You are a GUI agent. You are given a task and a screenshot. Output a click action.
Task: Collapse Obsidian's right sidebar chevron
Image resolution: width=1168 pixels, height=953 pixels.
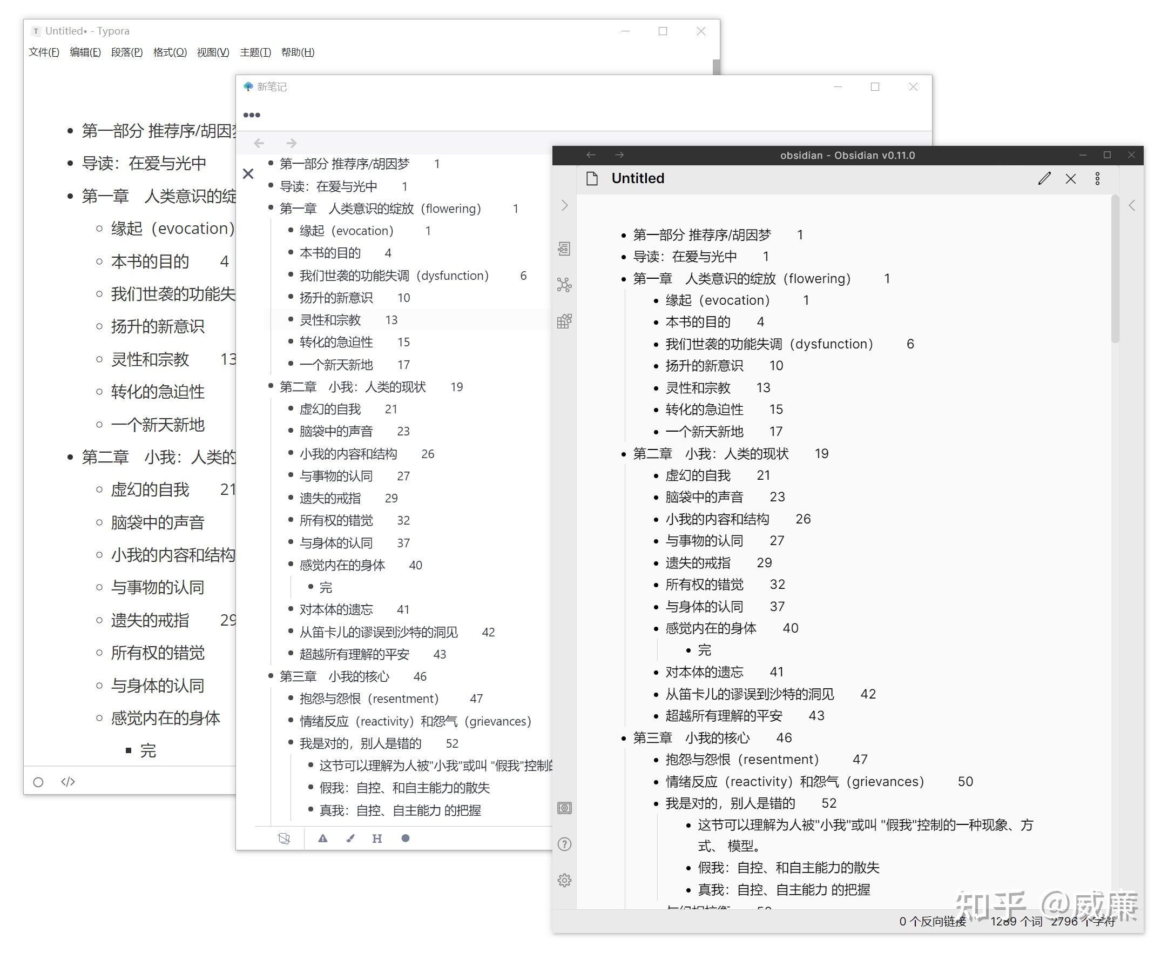pos(1132,205)
